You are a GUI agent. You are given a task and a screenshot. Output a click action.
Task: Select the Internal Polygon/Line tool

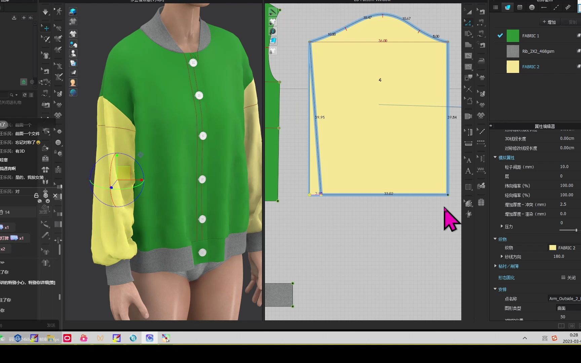[468, 56]
